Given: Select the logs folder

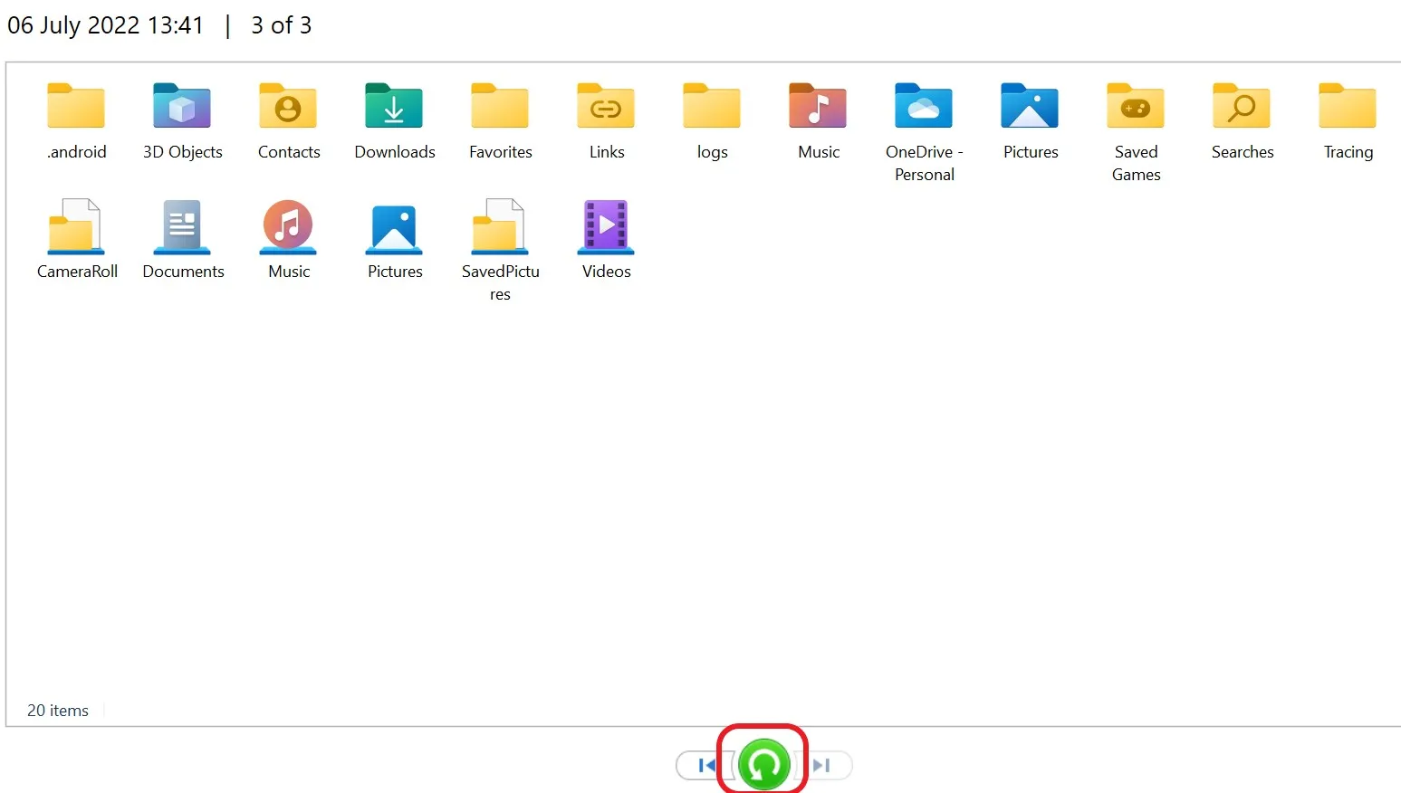Looking at the screenshot, I should (711, 118).
